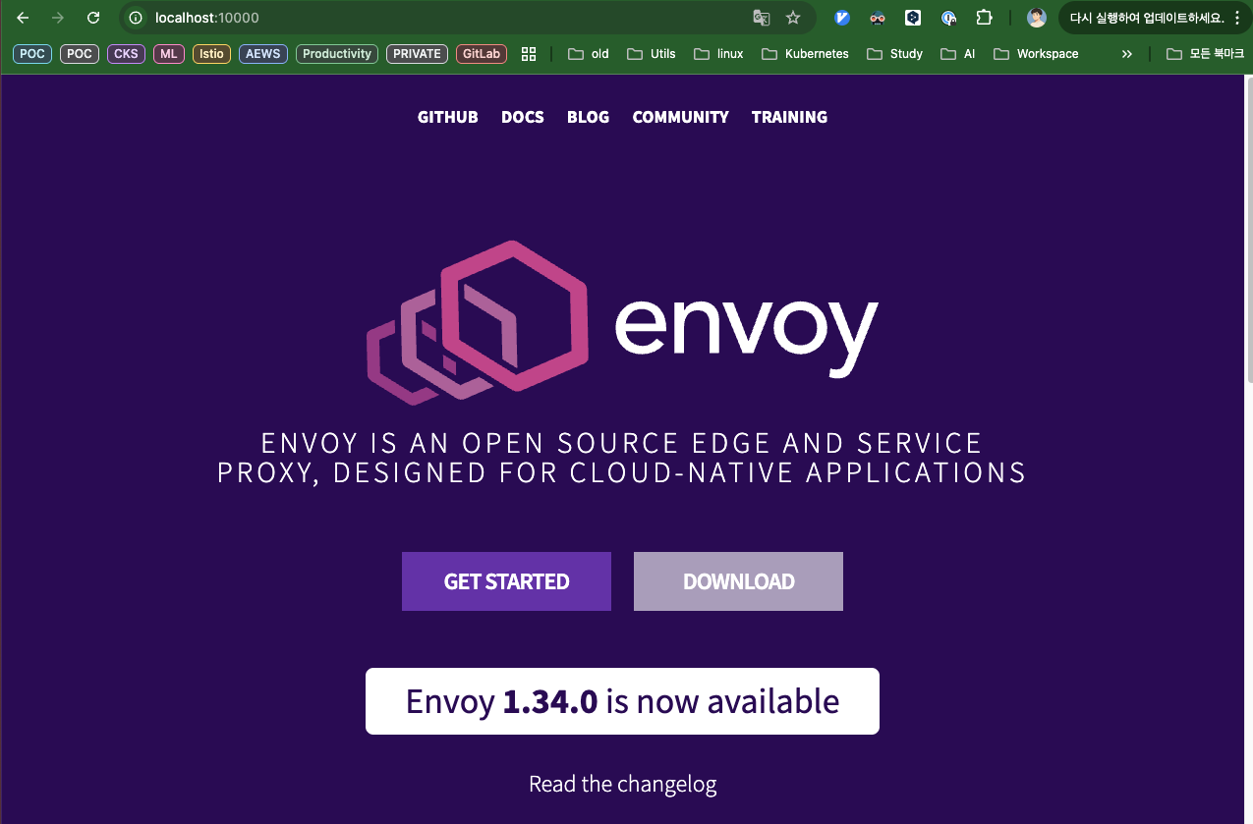Open the bookmark apps grid icon

point(529,54)
